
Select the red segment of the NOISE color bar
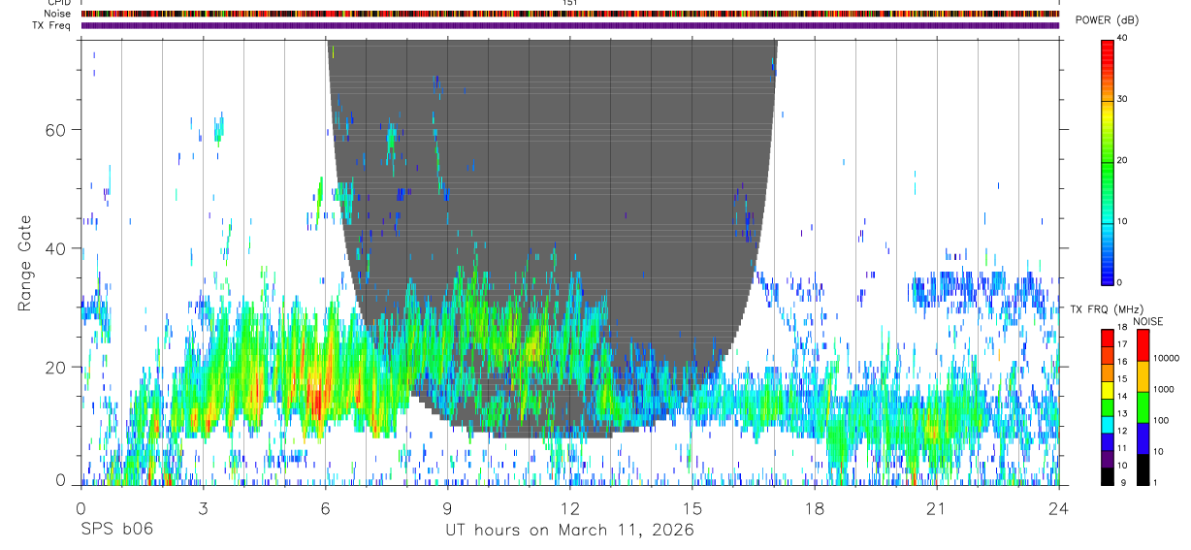pos(1143,345)
